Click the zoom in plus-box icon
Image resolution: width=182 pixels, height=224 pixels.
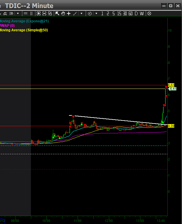(39, 14)
